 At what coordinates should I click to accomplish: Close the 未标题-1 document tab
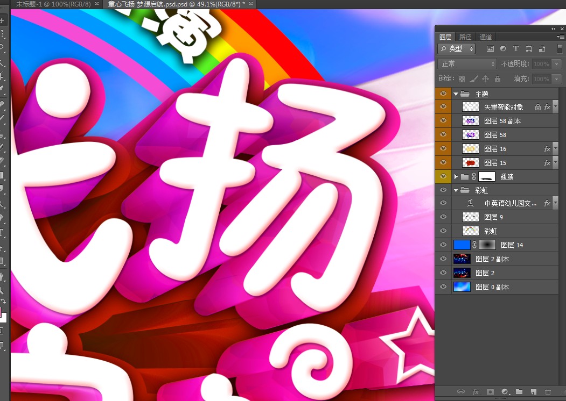point(97,4)
